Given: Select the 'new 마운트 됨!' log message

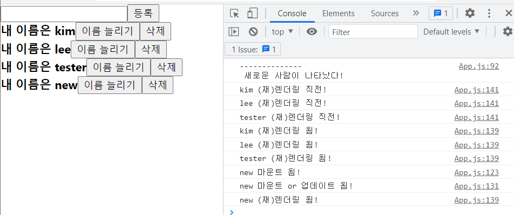Looking at the screenshot, I should [x=270, y=172].
